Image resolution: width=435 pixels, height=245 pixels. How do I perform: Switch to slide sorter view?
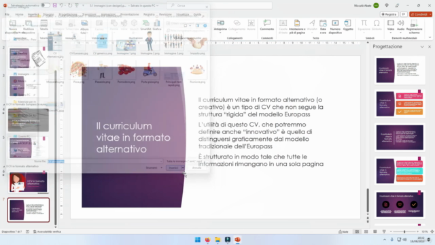(x=366, y=231)
